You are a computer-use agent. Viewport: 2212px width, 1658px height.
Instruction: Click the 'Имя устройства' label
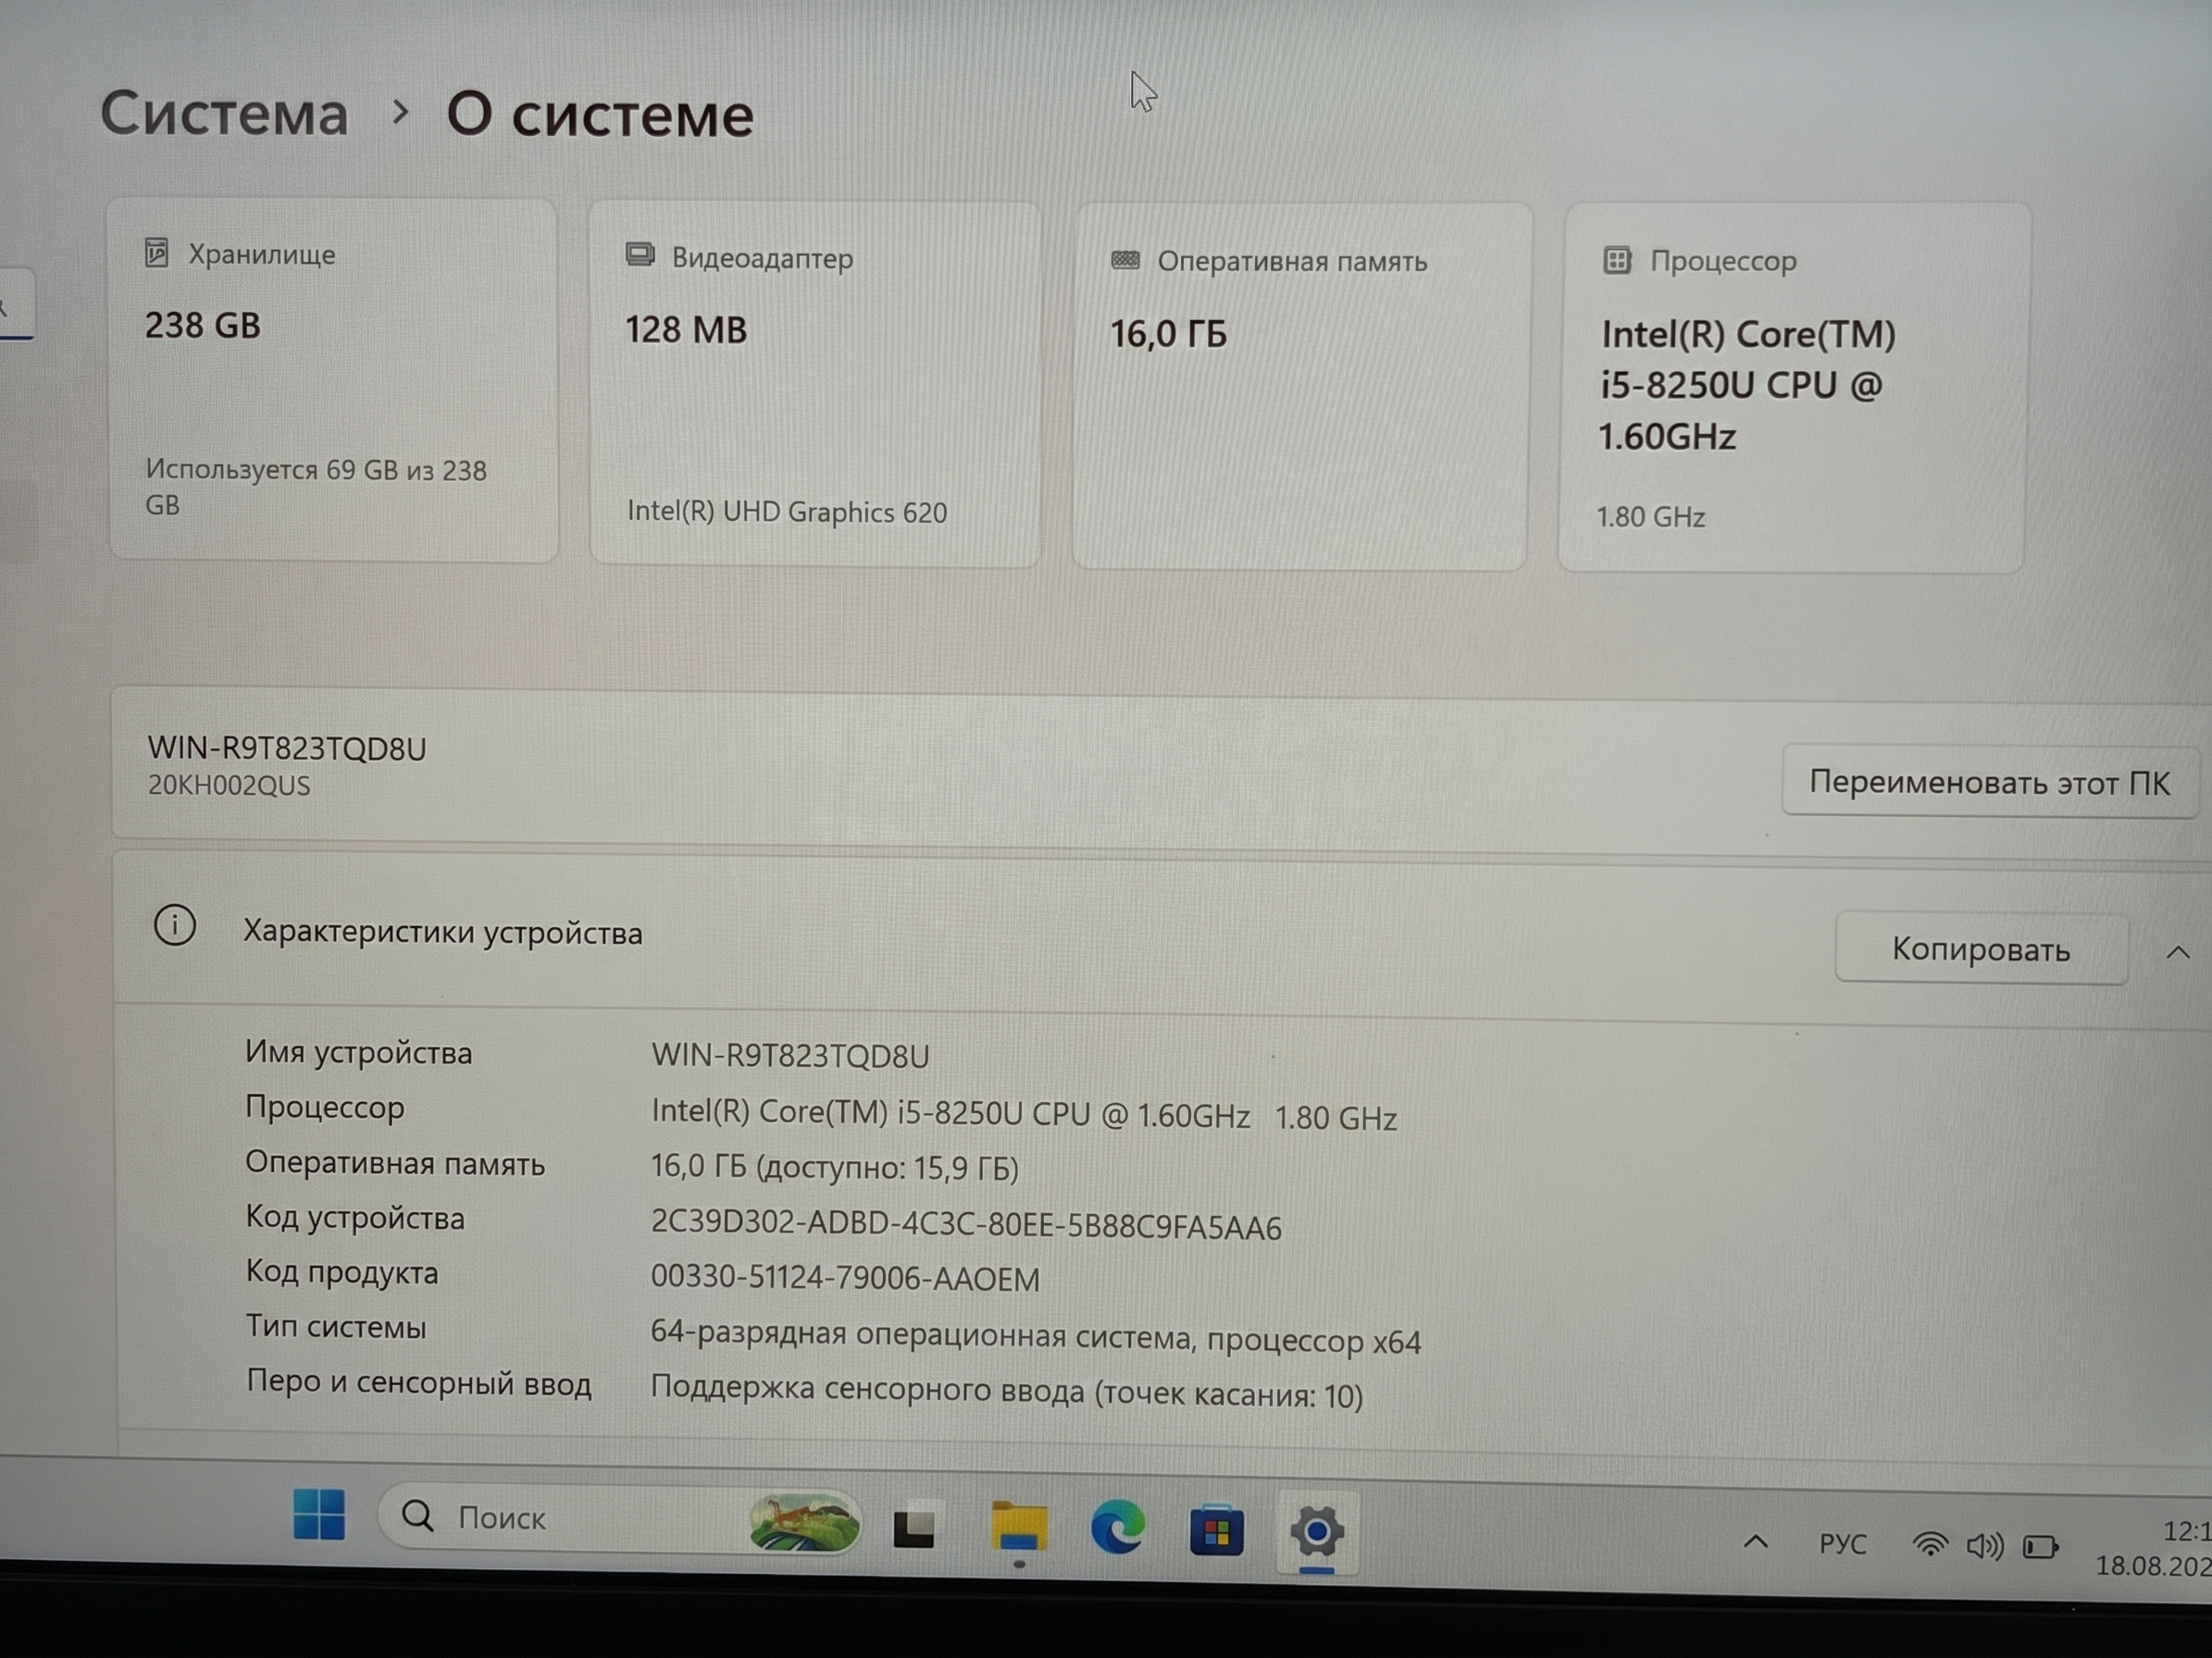pos(359,1051)
